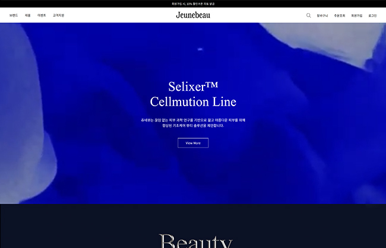Click the Korean description under Cellmution Line
Image resolution: width=386 pixels, height=248 pixels.
193,123
